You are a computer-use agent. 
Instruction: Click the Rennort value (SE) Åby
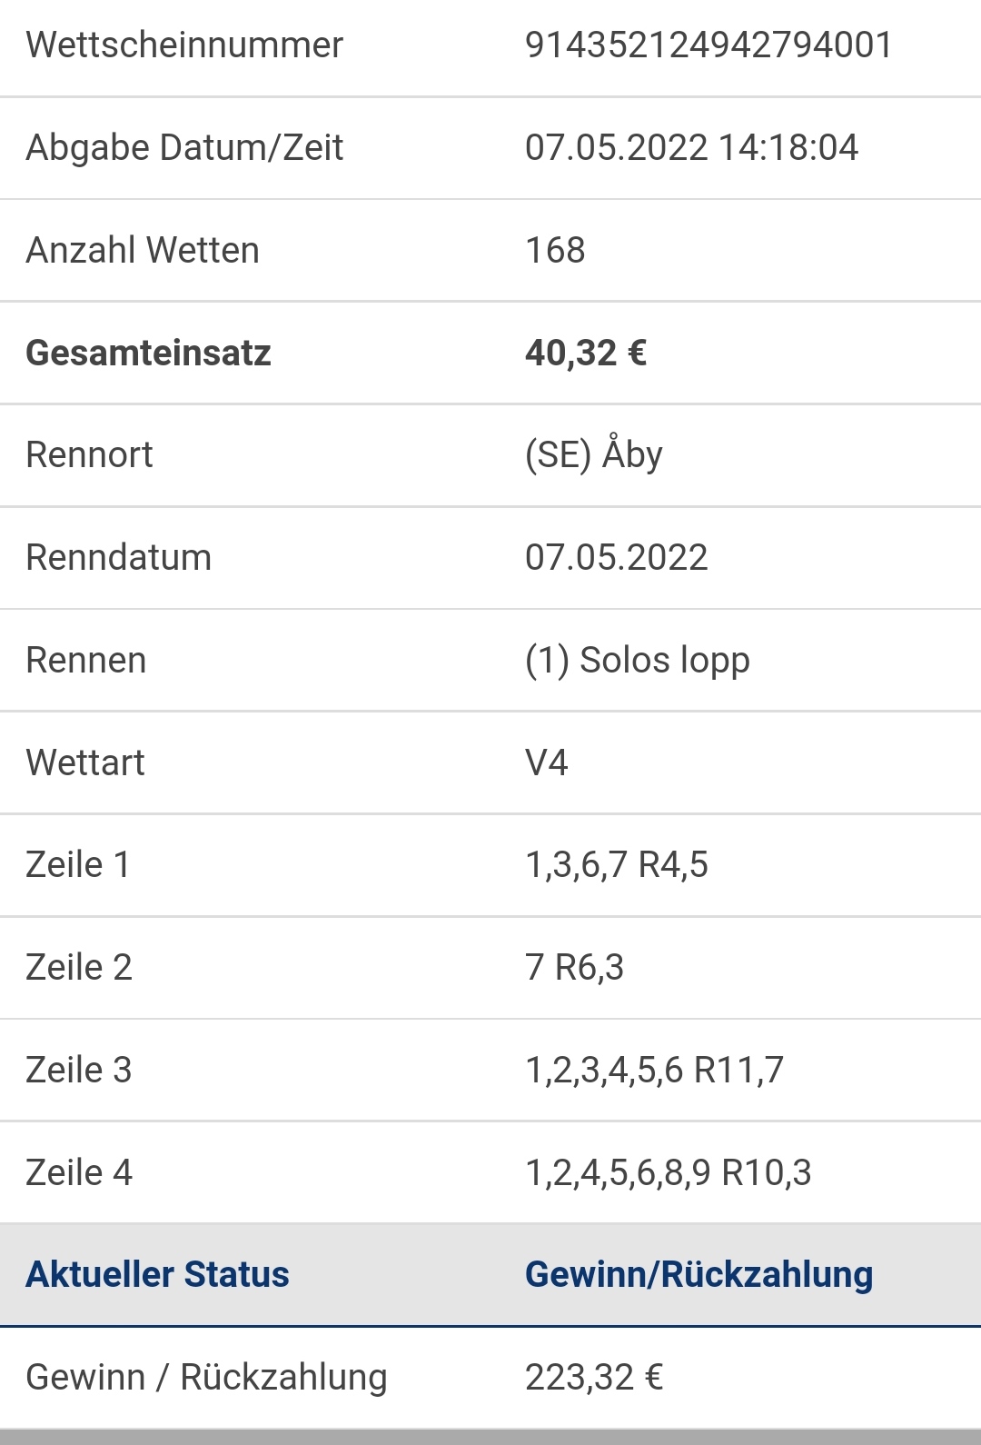click(x=594, y=454)
